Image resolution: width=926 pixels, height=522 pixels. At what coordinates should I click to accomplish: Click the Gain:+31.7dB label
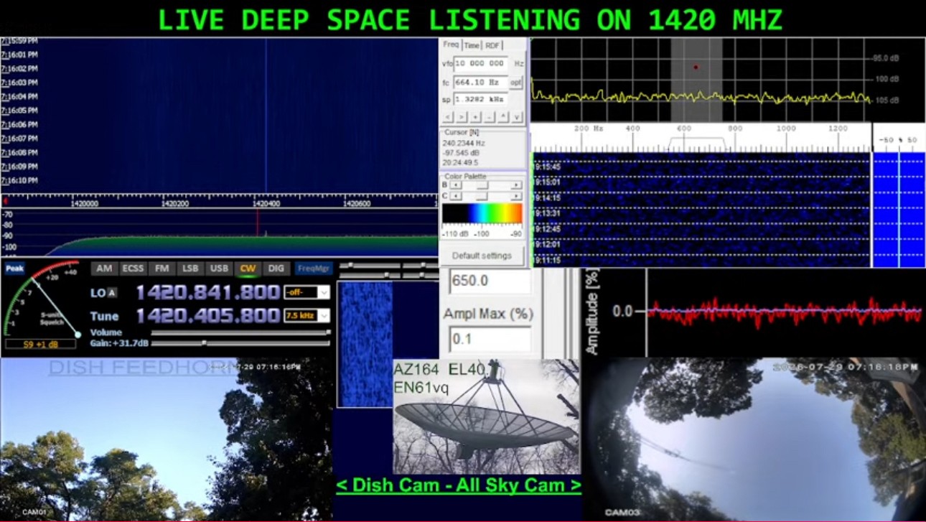[120, 343]
